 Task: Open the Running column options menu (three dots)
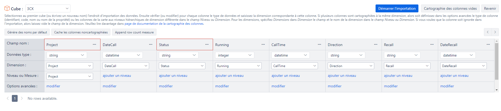pyautogui.click(x=263, y=44)
